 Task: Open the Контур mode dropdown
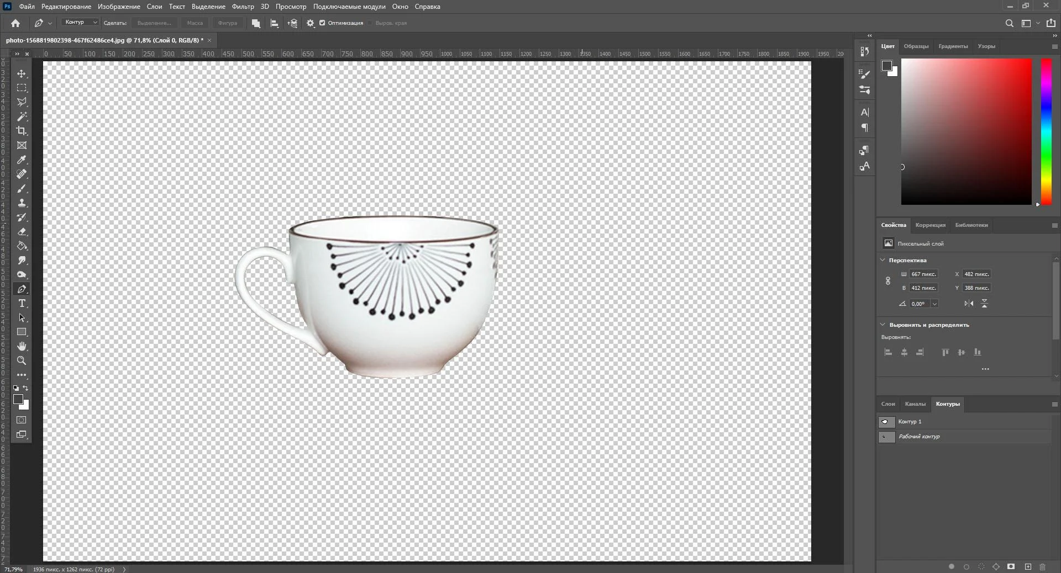coord(80,23)
